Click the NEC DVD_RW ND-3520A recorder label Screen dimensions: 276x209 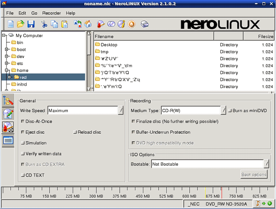(218, 204)
